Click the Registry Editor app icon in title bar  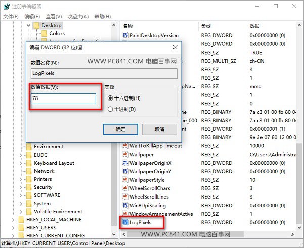pos(7,6)
